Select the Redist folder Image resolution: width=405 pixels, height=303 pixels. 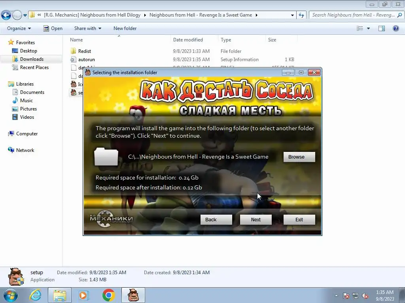pos(85,51)
